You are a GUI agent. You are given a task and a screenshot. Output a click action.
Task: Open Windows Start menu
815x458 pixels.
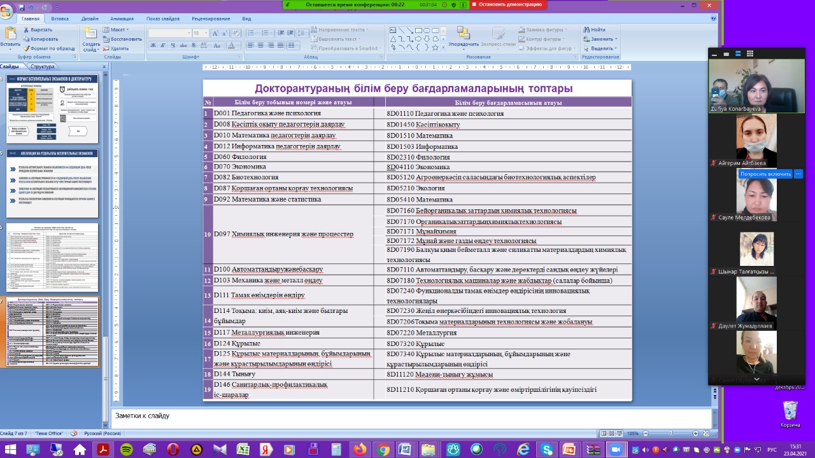[x=11, y=449]
